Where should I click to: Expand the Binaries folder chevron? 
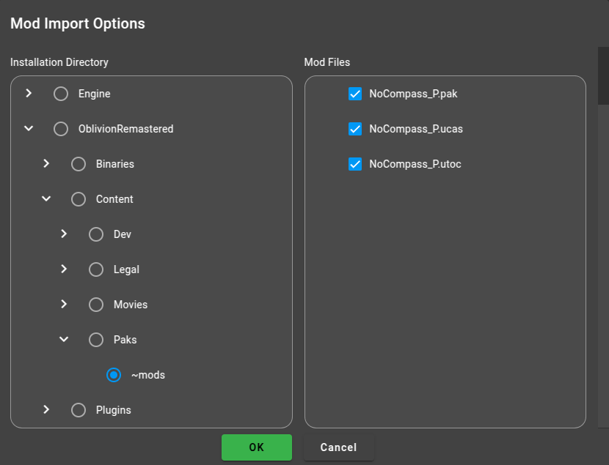[x=46, y=163]
